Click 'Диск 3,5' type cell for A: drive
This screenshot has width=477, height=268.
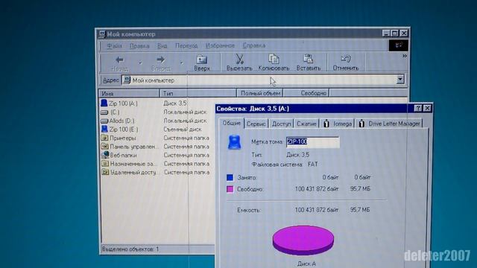click(x=175, y=103)
